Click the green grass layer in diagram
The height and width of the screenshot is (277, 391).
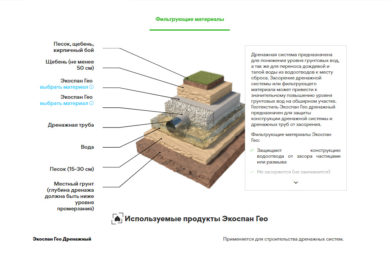pyautogui.click(x=205, y=76)
